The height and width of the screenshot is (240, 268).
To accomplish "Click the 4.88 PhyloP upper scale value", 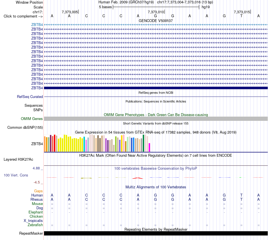I will [36, 168].
